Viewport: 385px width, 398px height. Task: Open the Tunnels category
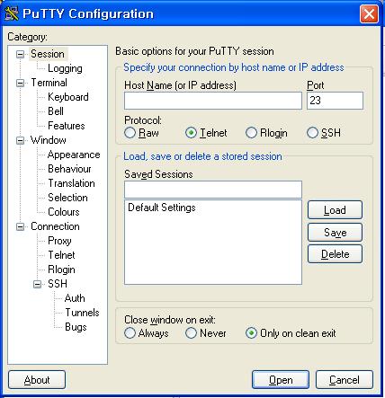point(82,313)
